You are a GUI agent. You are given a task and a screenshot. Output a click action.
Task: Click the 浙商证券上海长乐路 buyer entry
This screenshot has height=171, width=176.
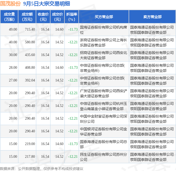pos(104,42)
